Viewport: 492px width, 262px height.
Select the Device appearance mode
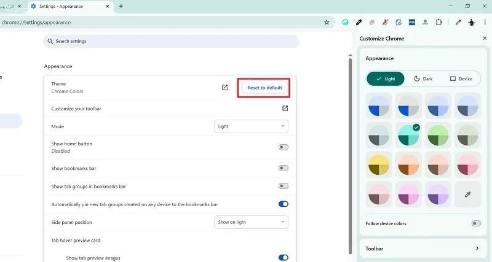(461, 79)
